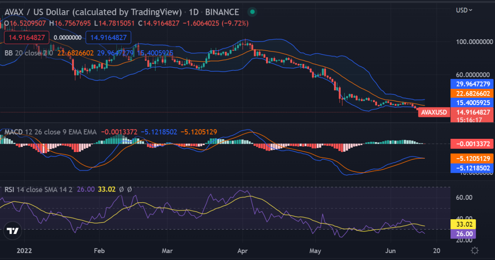Click the 100.0000000 price scale label

pyautogui.click(x=474, y=42)
